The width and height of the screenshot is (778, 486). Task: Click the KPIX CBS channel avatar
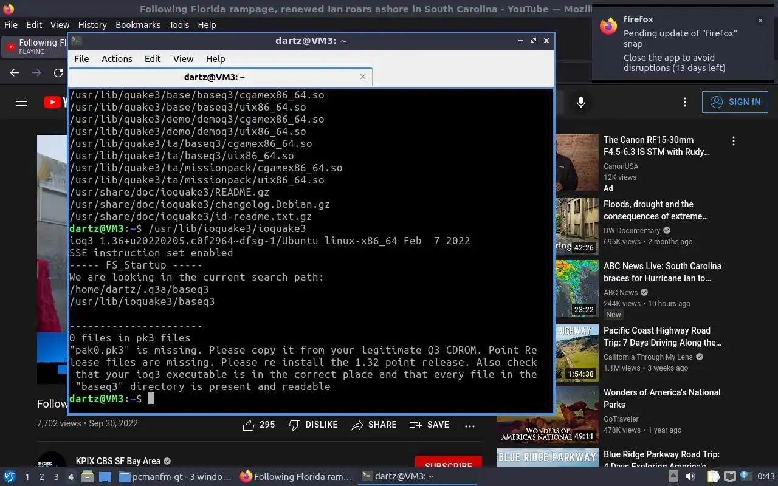tap(52, 460)
